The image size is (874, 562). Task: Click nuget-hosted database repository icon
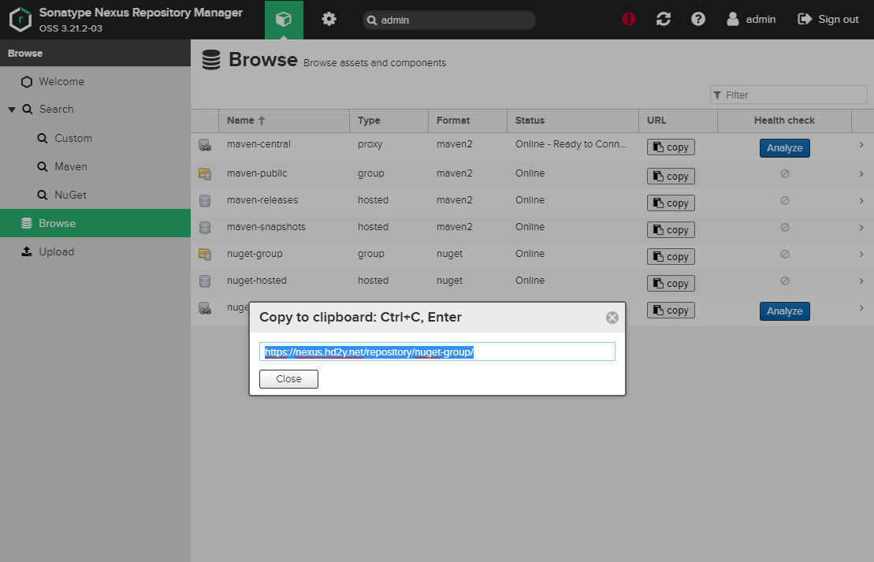205,281
